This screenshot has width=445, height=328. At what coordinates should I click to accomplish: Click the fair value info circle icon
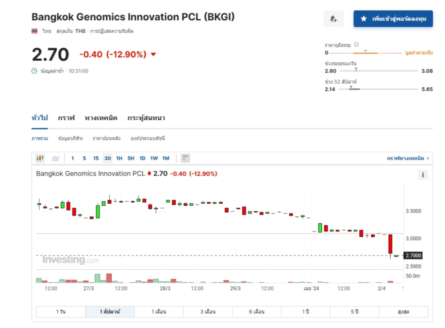(356, 44)
